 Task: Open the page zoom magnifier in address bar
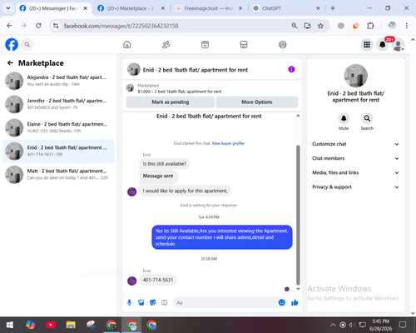point(295,26)
